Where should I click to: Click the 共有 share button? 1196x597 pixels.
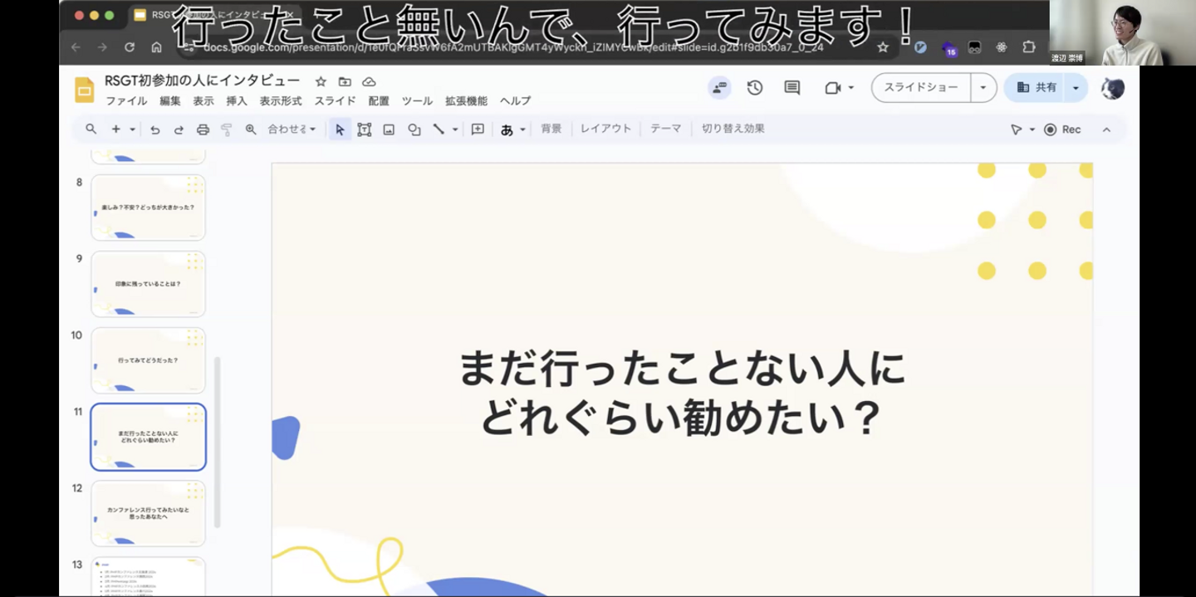[x=1036, y=88]
